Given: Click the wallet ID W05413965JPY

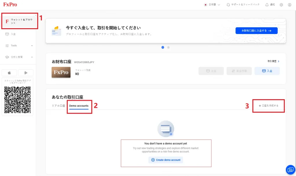Looking at the screenshot, I should point(84,62).
